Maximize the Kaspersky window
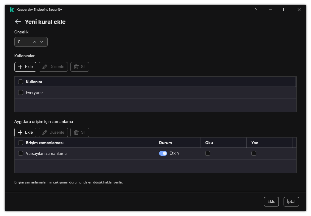This screenshot has height=216, width=311. (285, 10)
